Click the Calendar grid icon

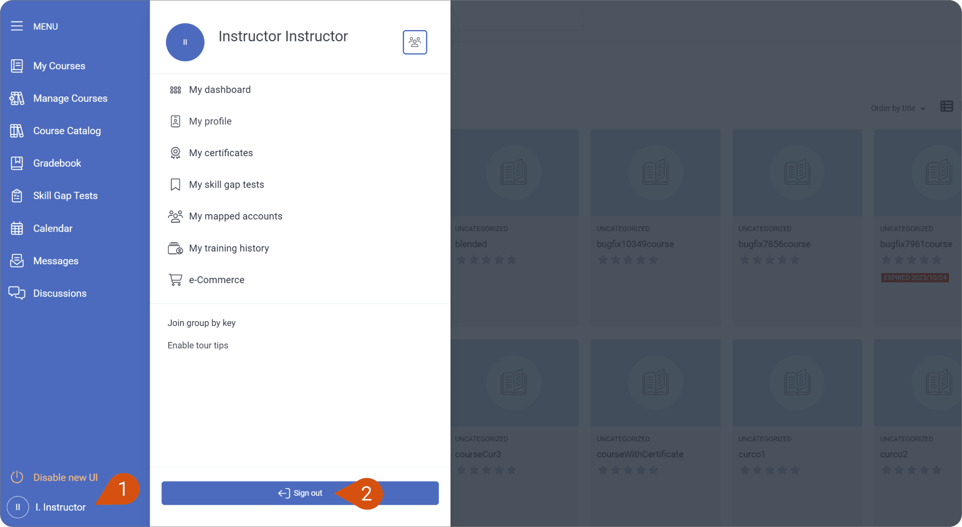click(x=17, y=228)
